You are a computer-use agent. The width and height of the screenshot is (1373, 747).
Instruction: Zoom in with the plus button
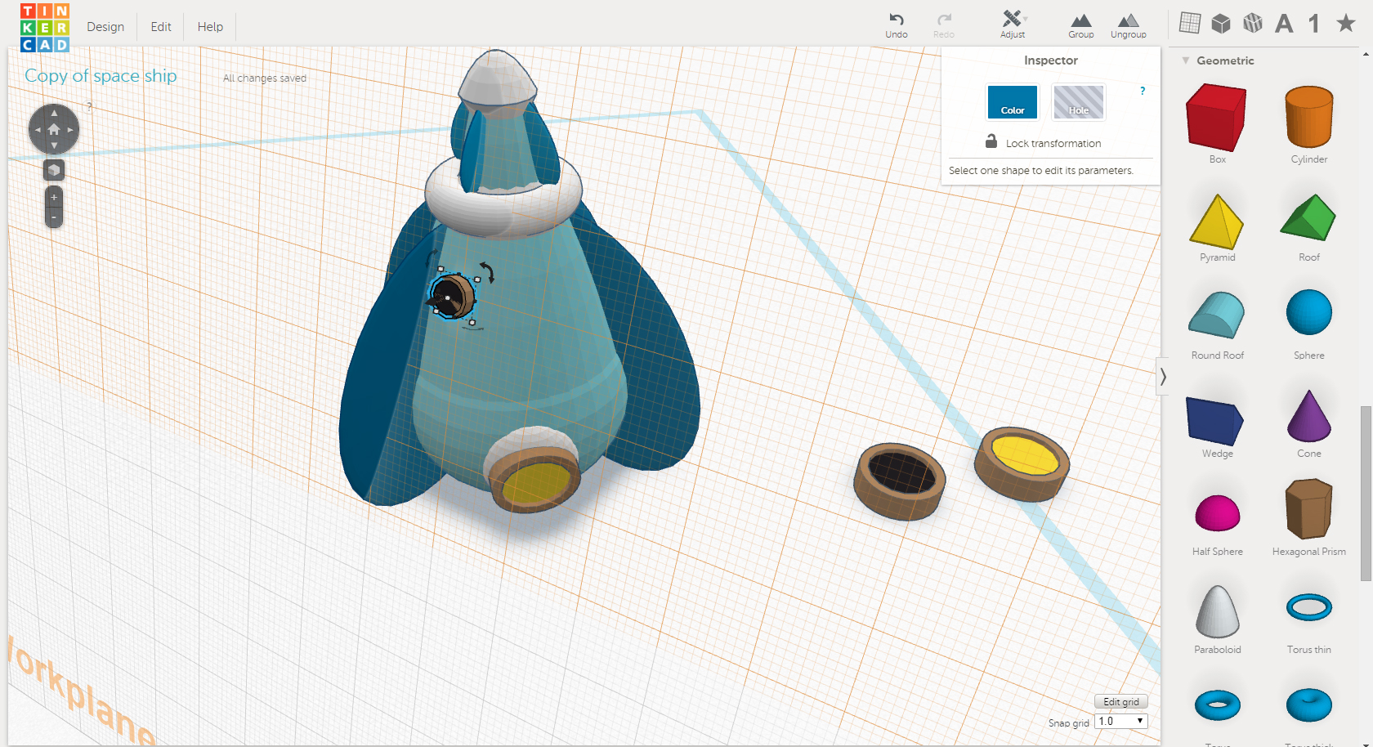[x=54, y=197]
